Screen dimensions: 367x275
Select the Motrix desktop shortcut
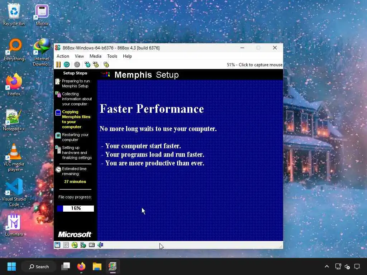(42, 15)
